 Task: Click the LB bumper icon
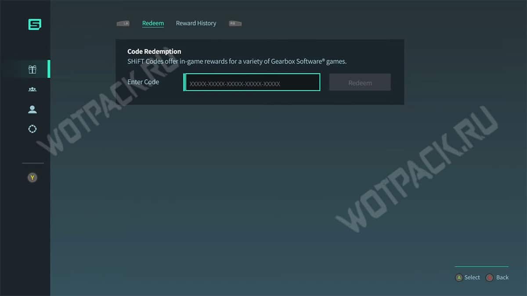pyautogui.click(x=123, y=23)
